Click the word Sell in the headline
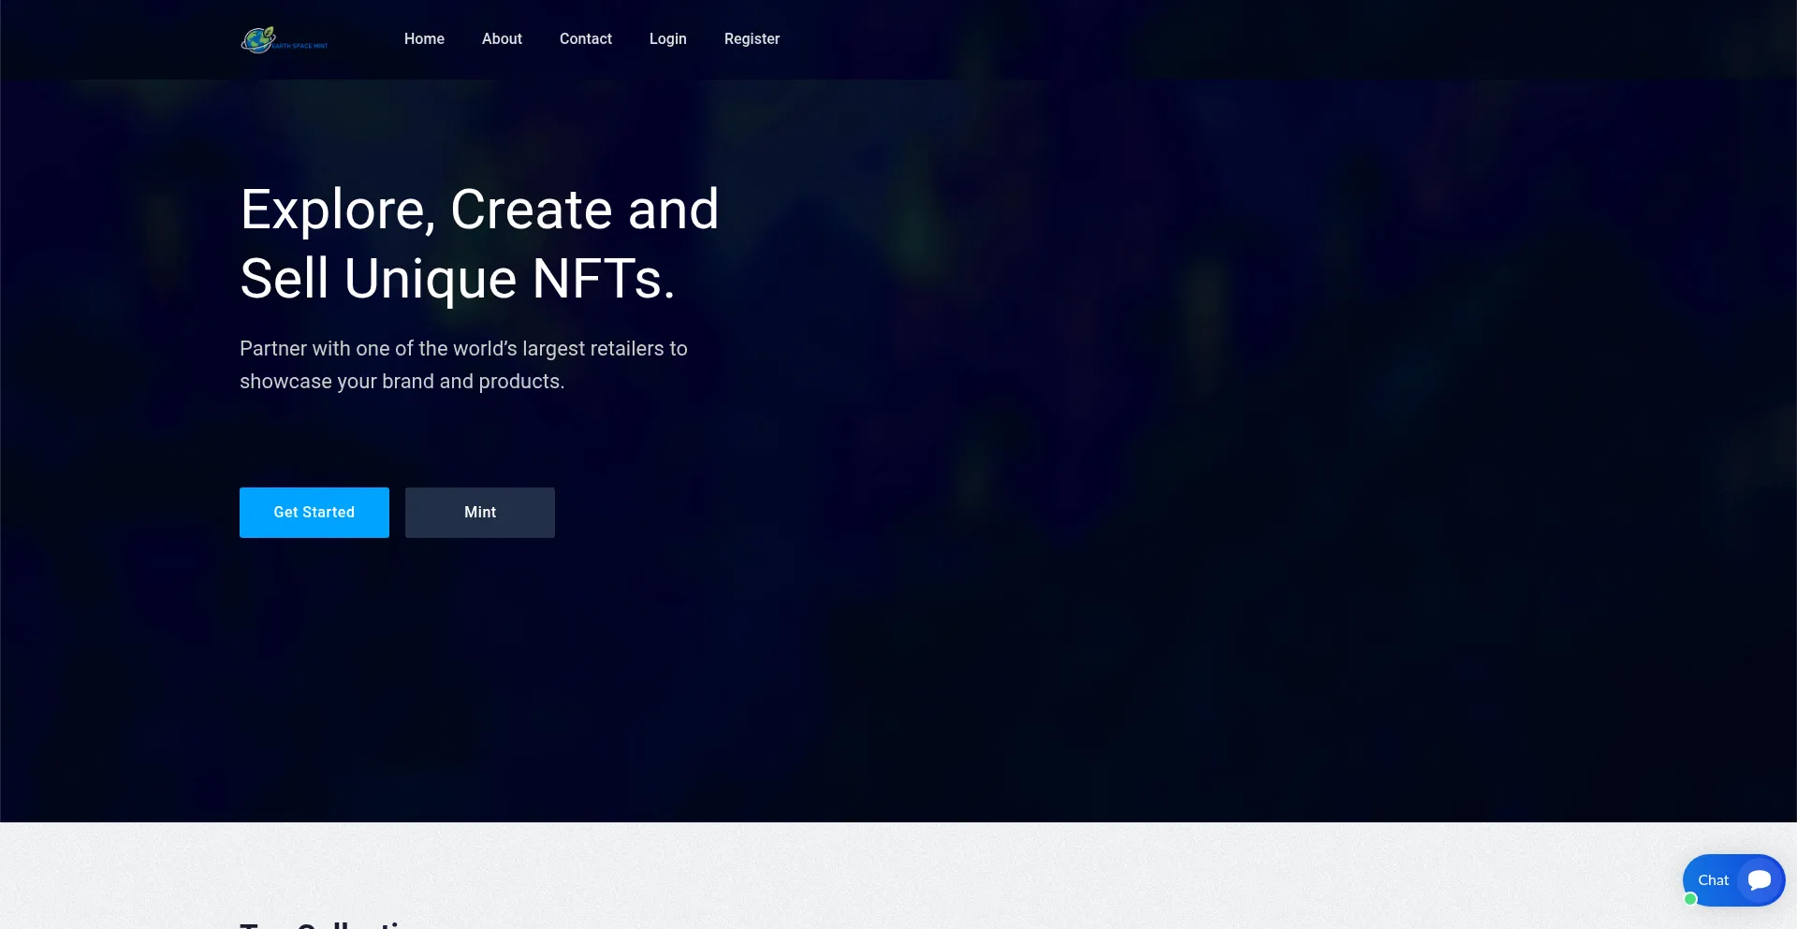Image resolution: width=1797 pixels, height=929 pixels. click(284, 279)
